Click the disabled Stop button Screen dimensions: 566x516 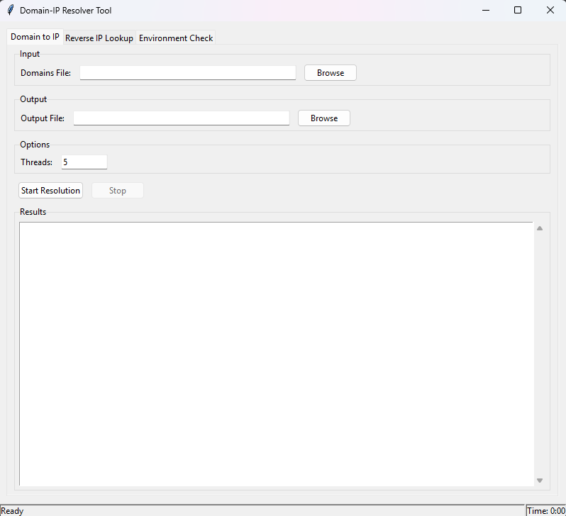pos(118,191)
